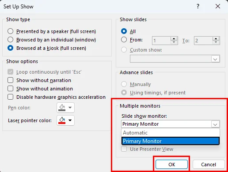Open the Laser pointer color picker

pyautogui.click(x=65, y=120)
